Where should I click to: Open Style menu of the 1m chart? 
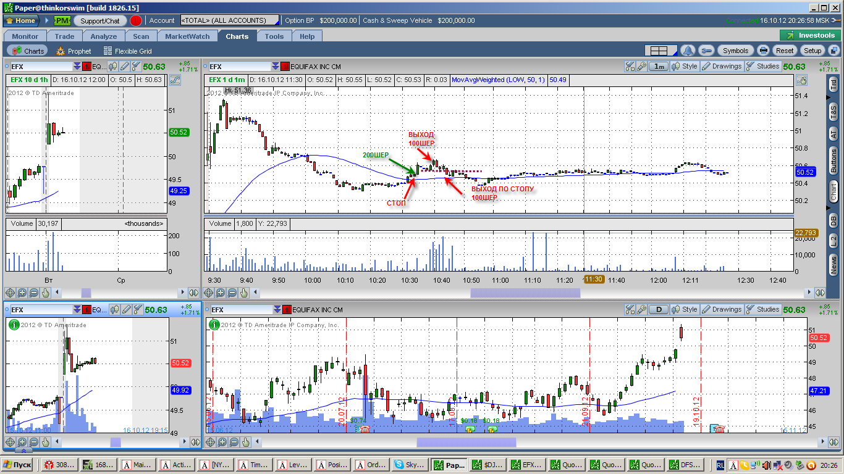coord(685,66)
